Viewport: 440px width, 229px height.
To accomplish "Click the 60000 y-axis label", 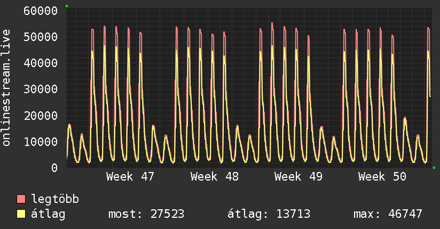I will tap(41, 11).
